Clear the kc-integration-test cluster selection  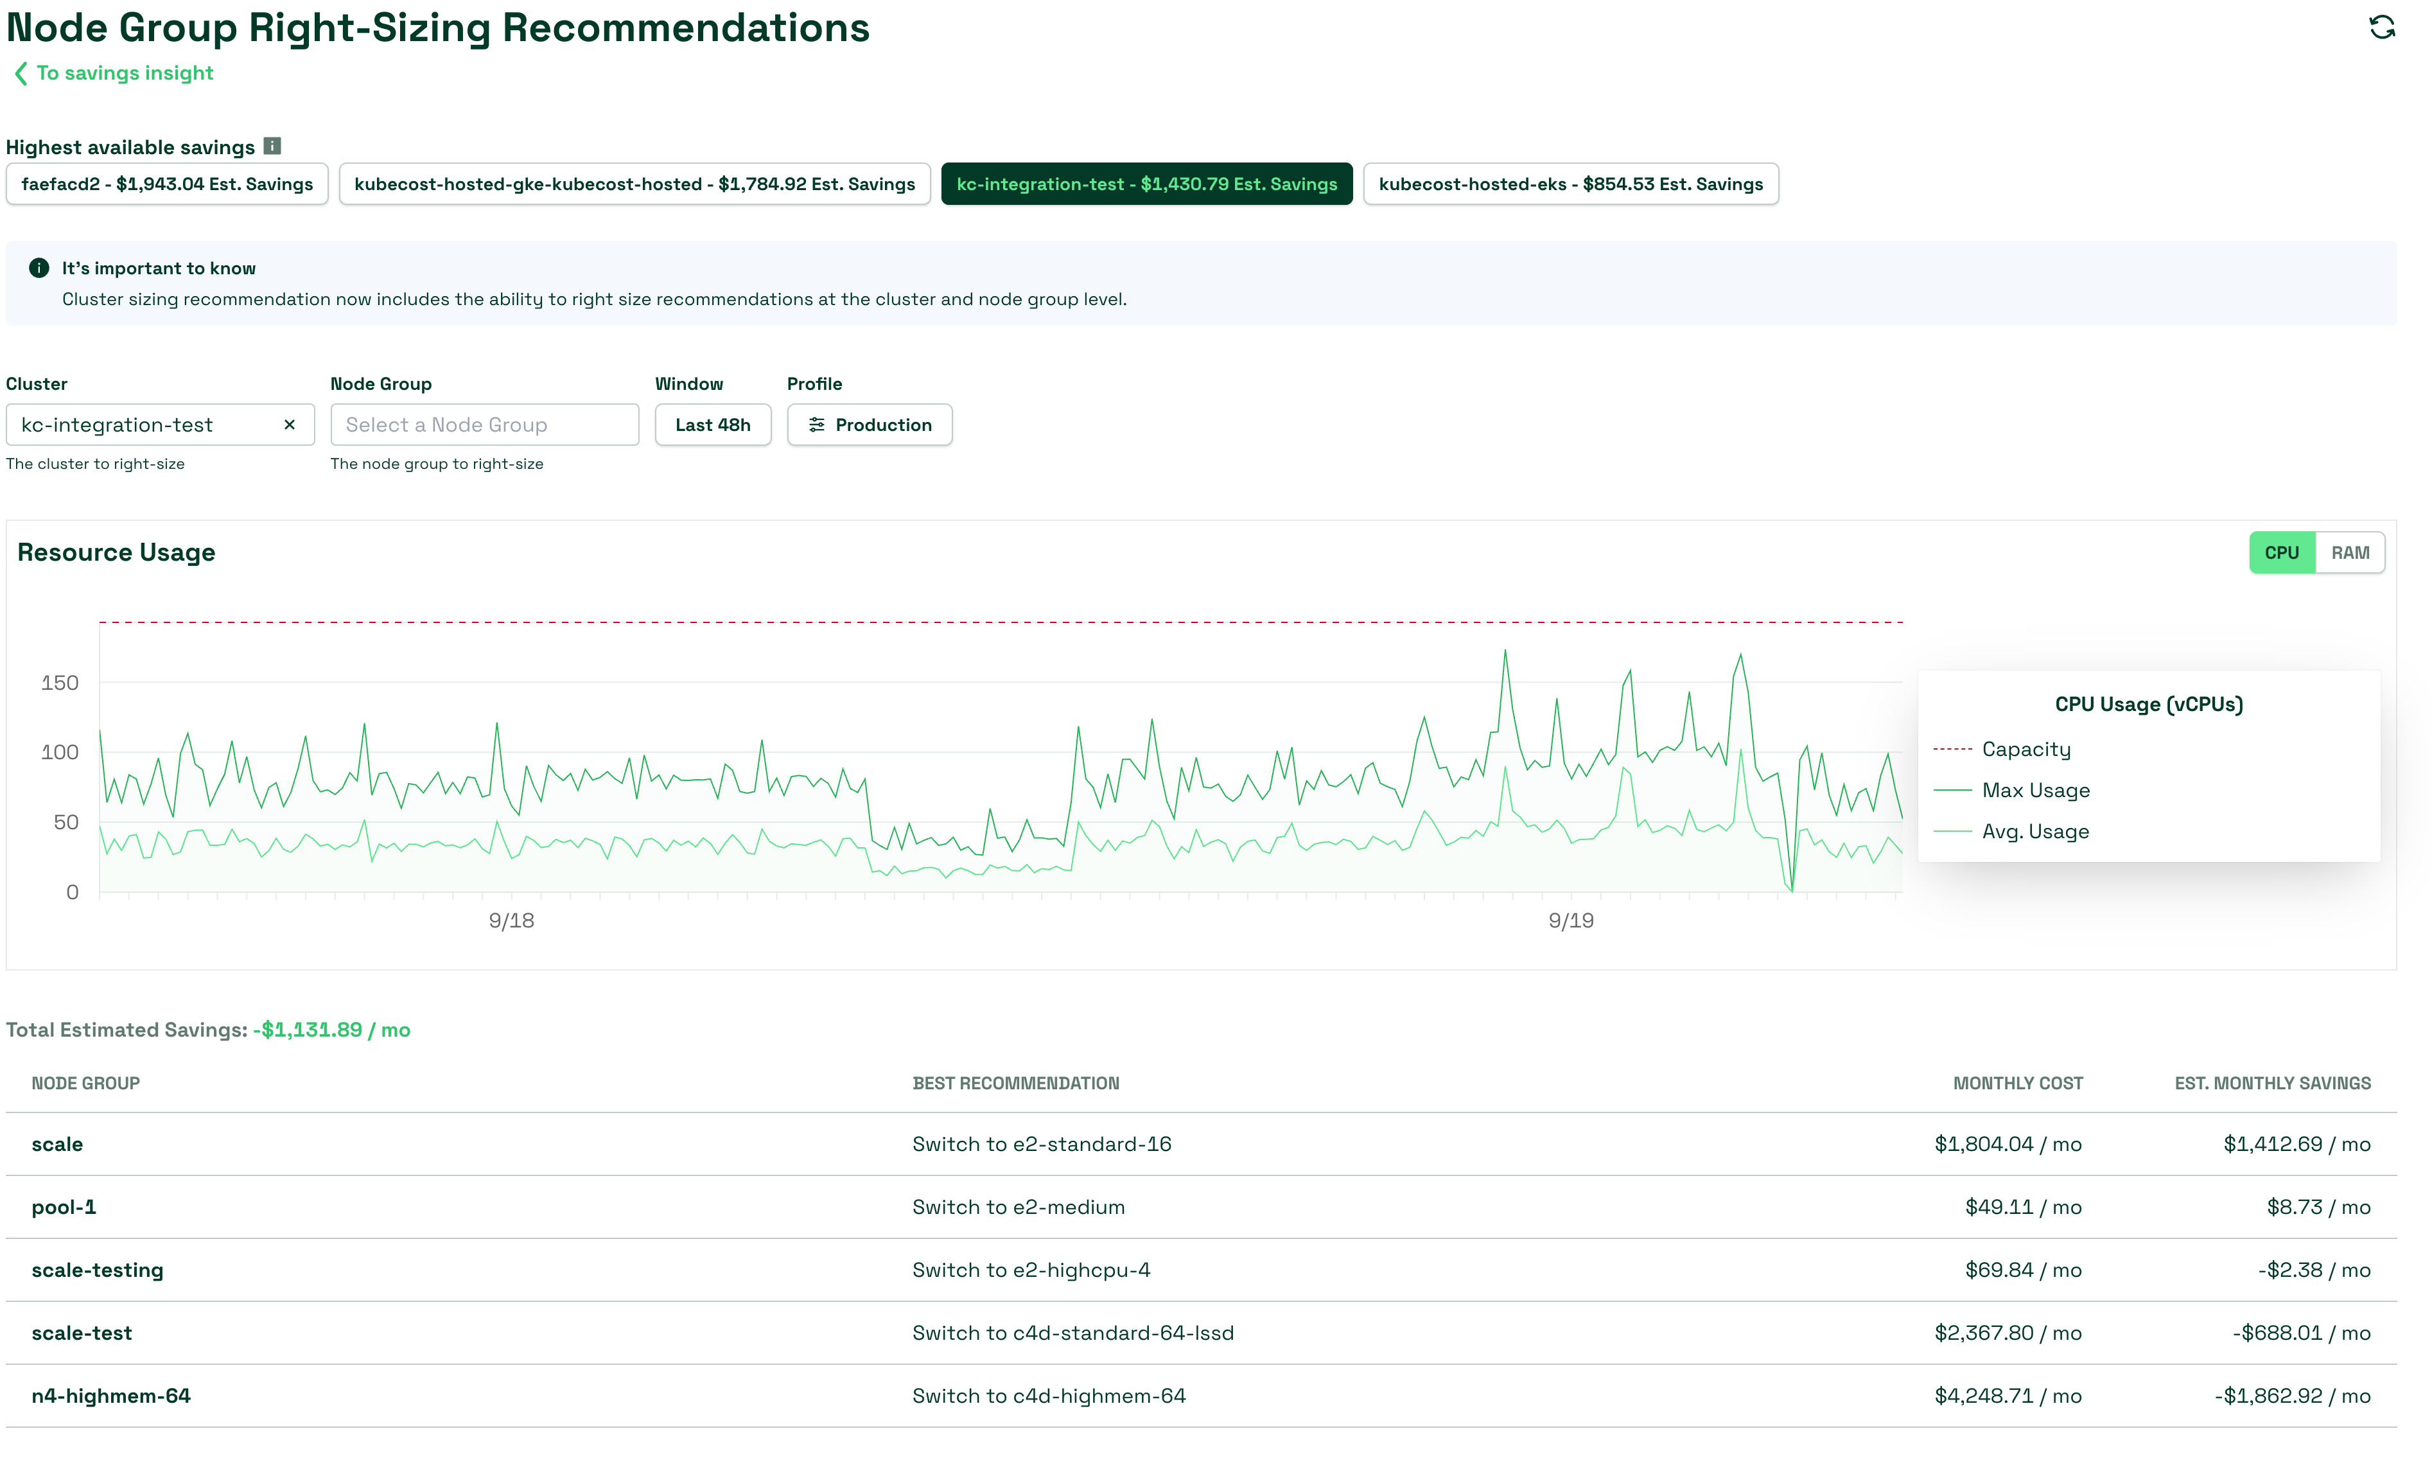coord(289,425)
